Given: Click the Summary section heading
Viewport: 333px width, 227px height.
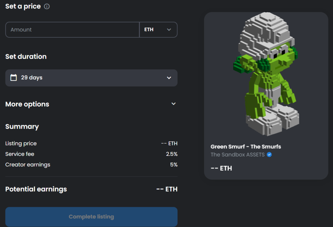Looking at the screenshot, I should 22,127.
